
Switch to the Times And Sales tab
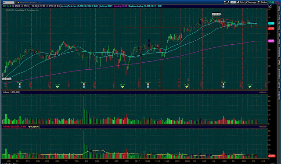[279, 22]
